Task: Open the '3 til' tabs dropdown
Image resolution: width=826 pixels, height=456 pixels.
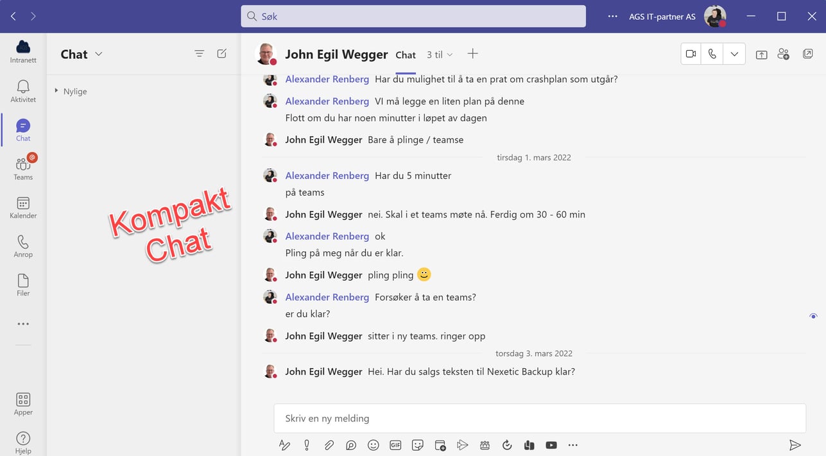Action: point(440,55)
